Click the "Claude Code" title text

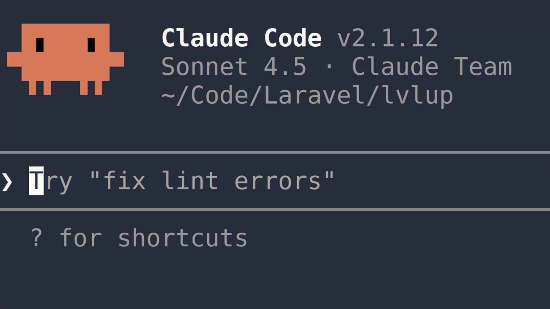(x=241, y=38)
